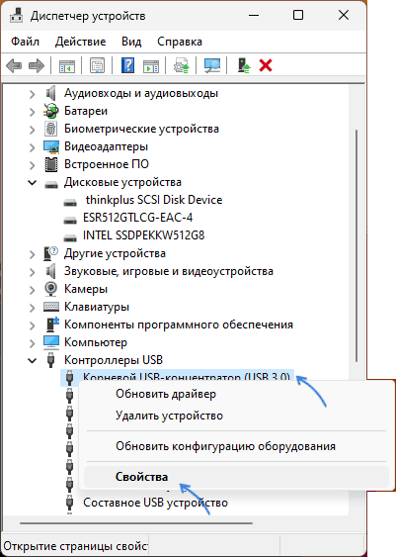Click the blue Help question mark icon
This screenshot has height=557, width=396.
(128, 65)
